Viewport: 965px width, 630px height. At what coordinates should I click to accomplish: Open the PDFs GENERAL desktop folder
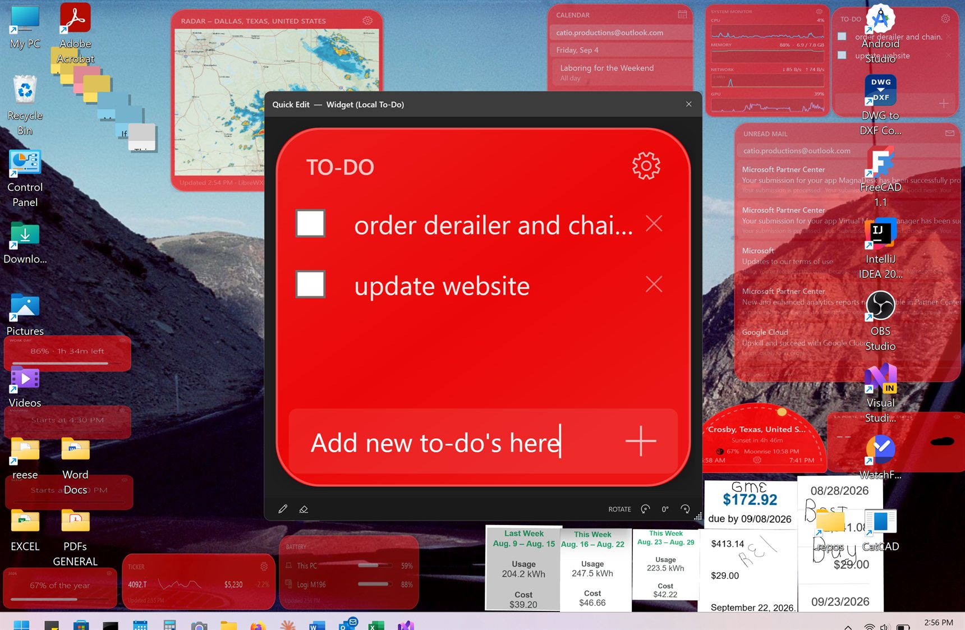(75, 537)
